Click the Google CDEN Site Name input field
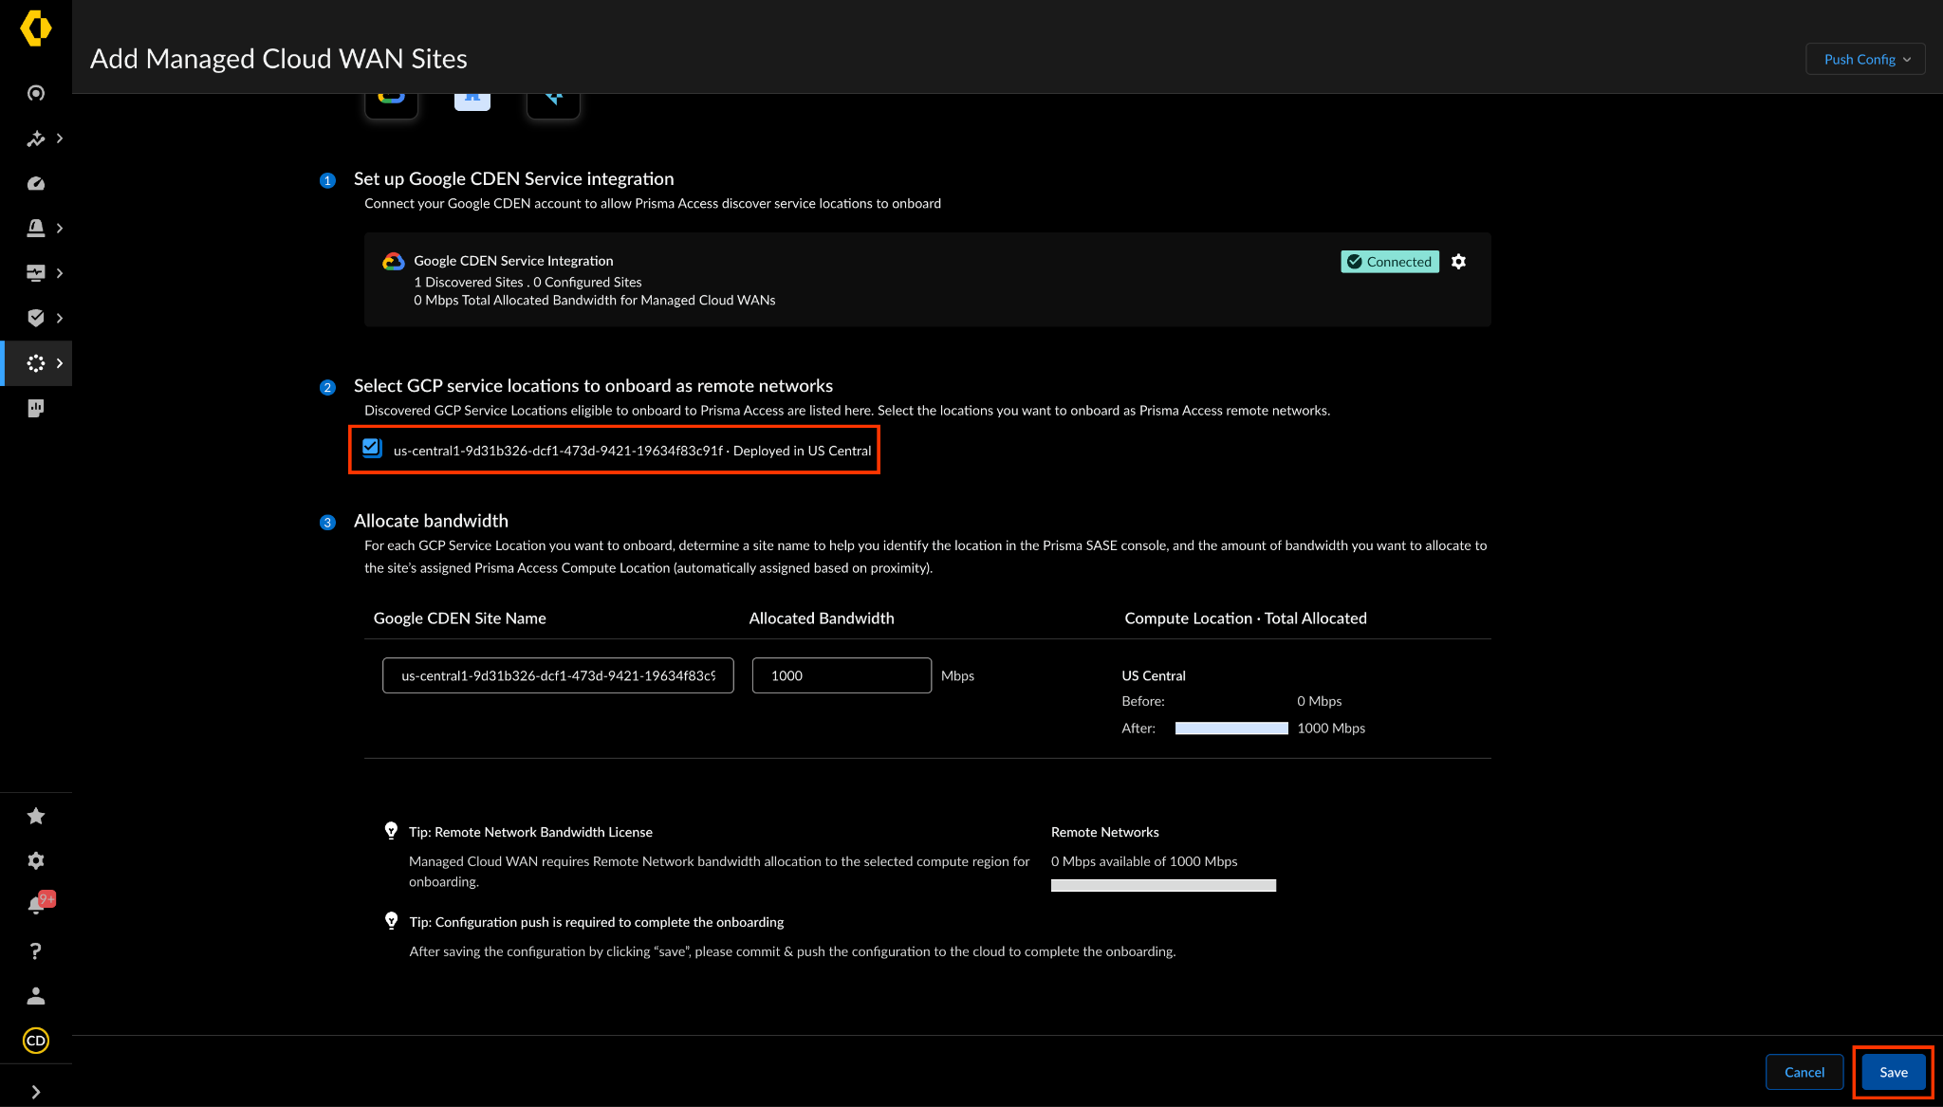This screenshot has height=1107, width=1943. point(558,675)
